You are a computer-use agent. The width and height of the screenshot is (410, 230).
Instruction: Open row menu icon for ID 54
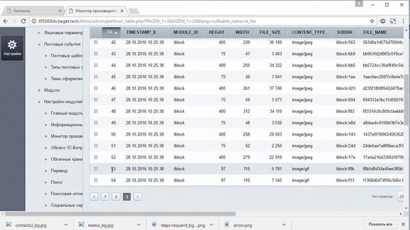click(95, 180)
